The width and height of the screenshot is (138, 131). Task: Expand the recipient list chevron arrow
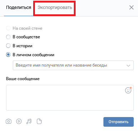pos(128,65)
